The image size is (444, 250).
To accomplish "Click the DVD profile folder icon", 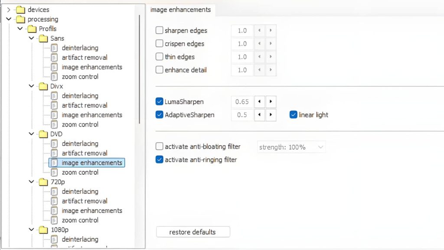I will tap(44, 134).
